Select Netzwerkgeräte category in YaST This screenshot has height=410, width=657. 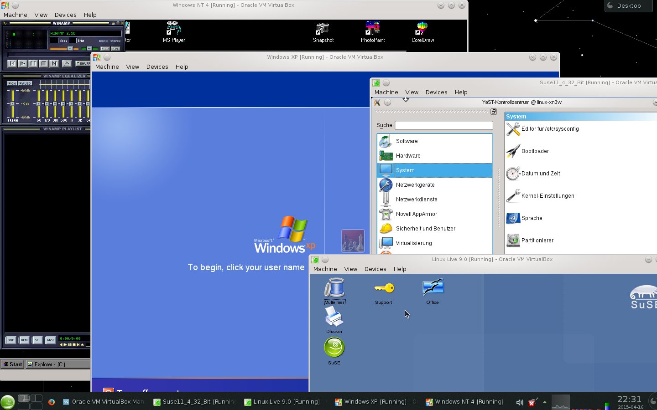(x=435, y=185)
